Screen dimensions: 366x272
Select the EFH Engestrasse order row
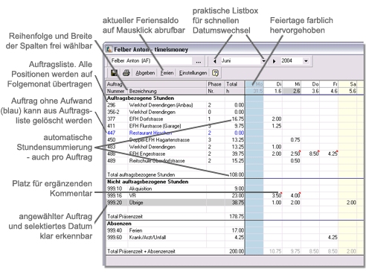click(176, 154)
